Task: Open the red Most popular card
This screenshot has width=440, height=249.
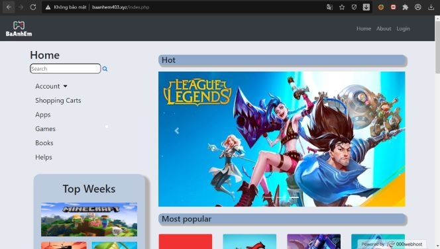Action: click(186, 242)
